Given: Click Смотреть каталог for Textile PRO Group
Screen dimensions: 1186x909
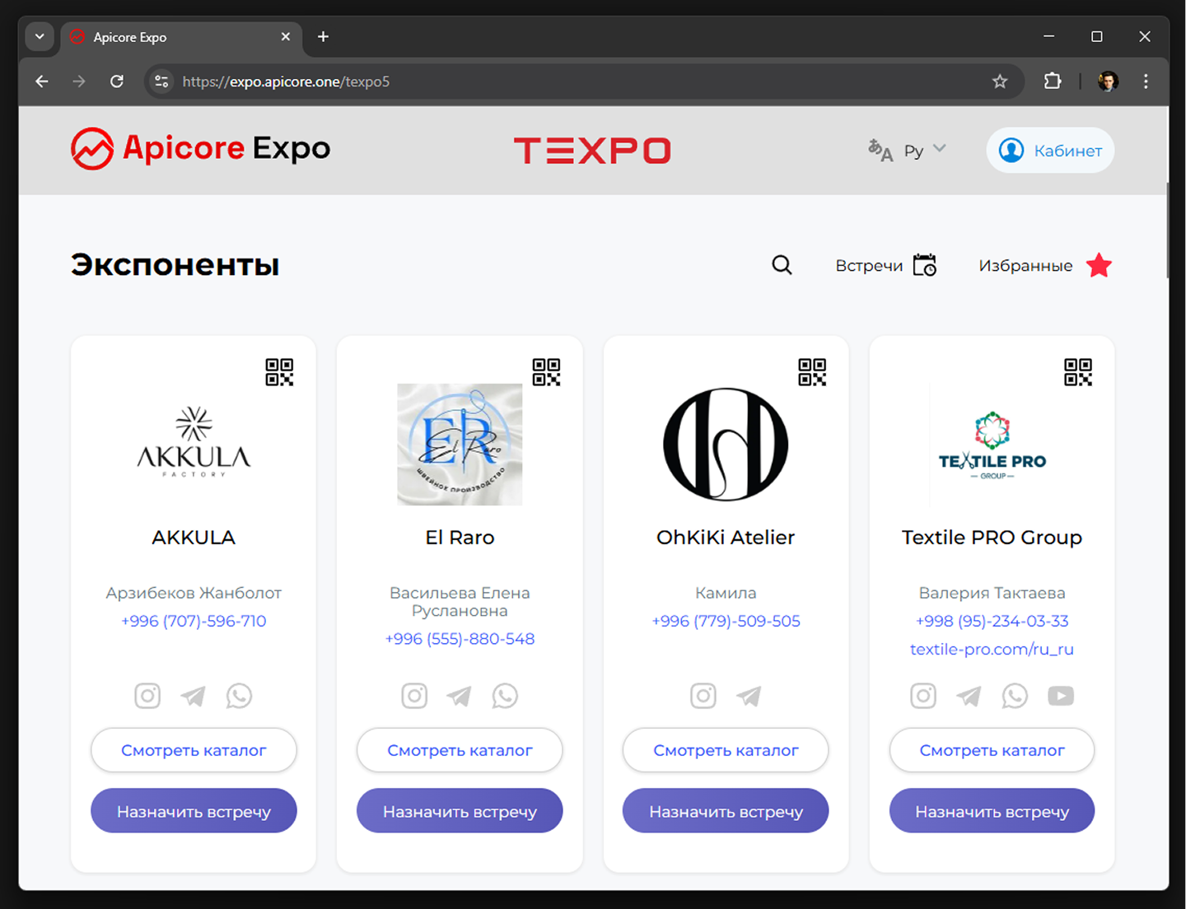Looking at the screenshot, I should coord(992,750).
